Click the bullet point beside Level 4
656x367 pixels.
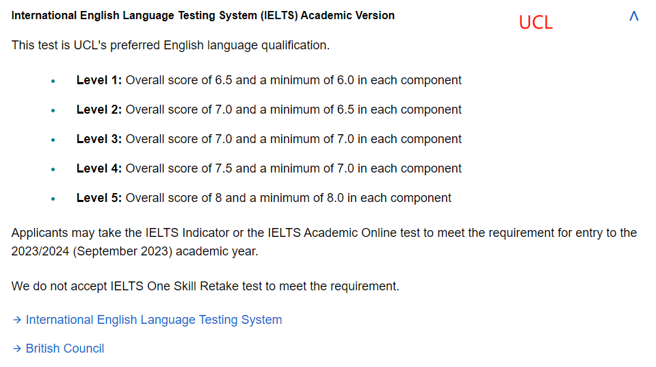pos(53,169)
